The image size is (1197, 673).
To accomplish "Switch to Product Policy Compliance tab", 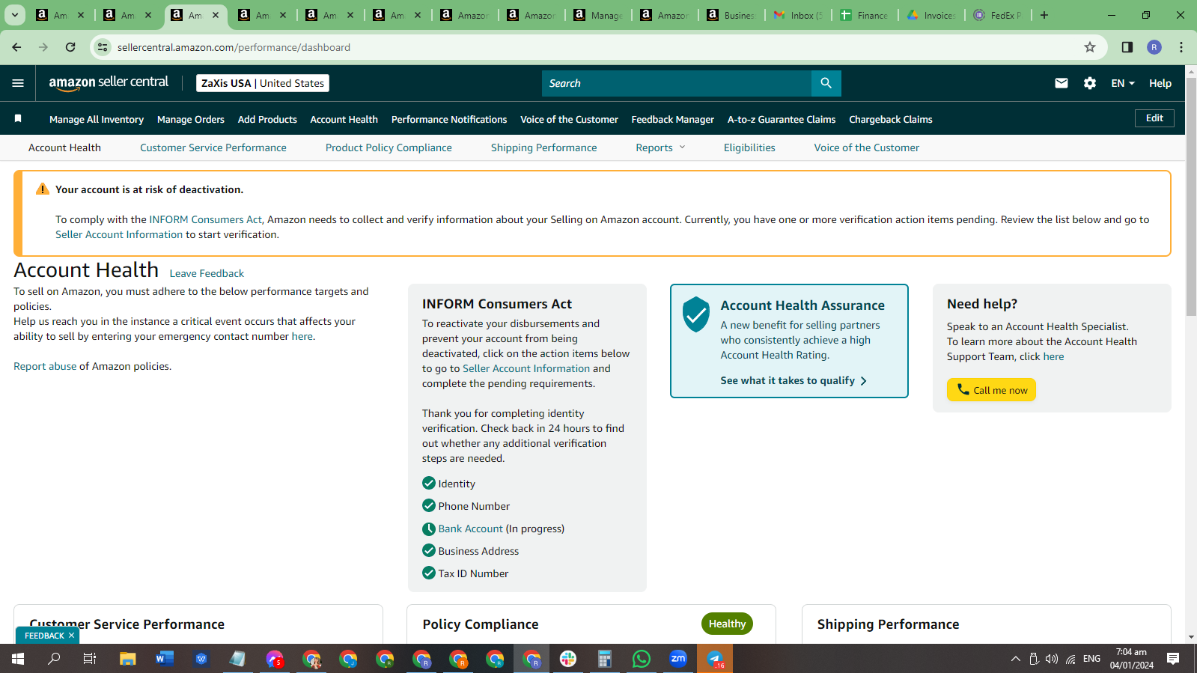I will pyautogui.click(x=389, y=147).
